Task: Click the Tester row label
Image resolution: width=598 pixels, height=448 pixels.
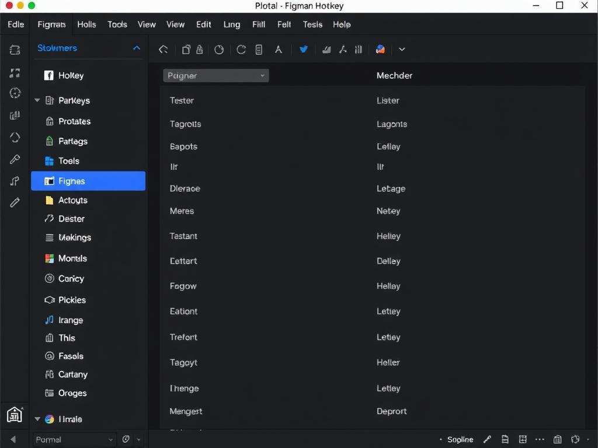Action: click(182, 100)
